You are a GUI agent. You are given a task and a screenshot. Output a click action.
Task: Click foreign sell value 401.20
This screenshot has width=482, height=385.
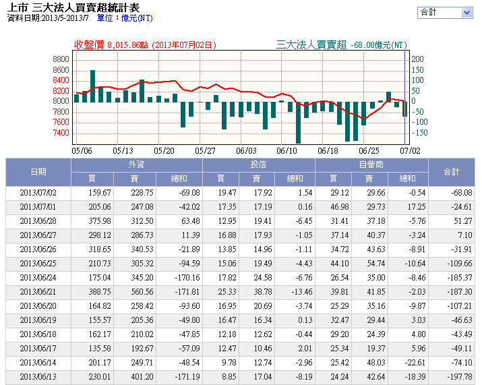tap(142, 377)
